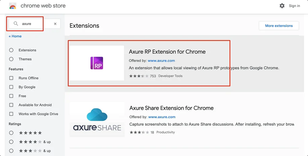Open www.axure.com link under Axure RP Extension
308x156 pixels.
tap(161, 61)
